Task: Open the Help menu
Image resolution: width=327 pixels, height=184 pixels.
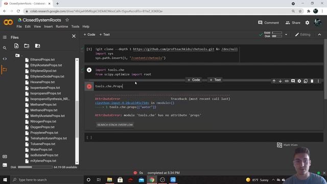Action: [86, 27]
